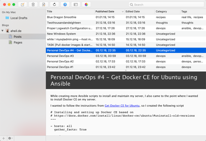Click the edit post document icon

(x=44, y=4)
